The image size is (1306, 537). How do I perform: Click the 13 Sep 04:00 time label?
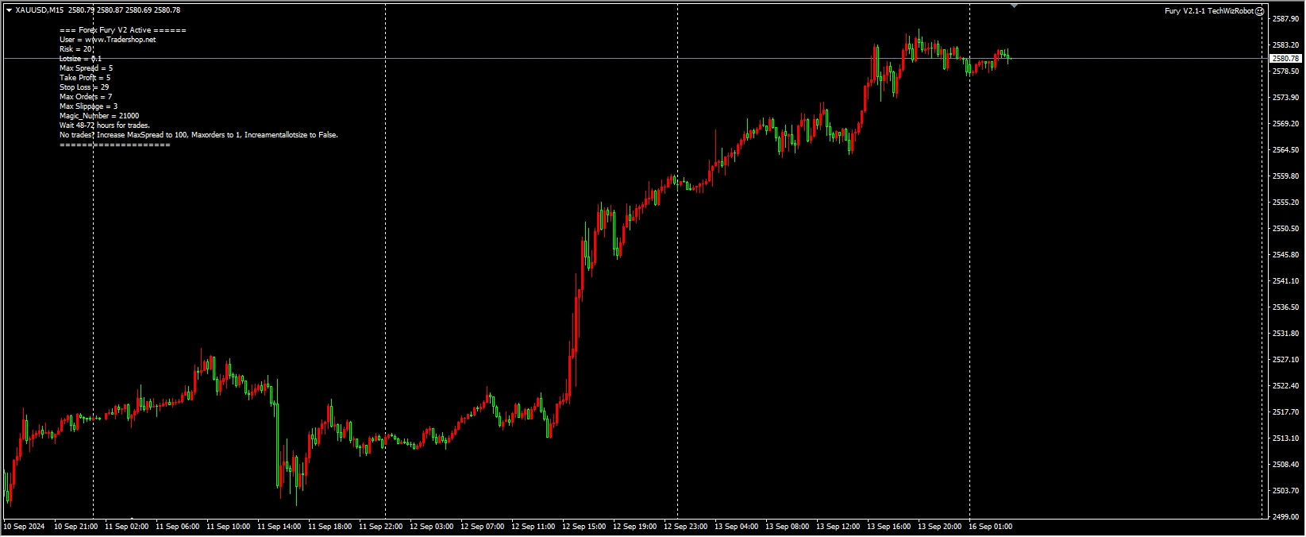tap(736, 527)
